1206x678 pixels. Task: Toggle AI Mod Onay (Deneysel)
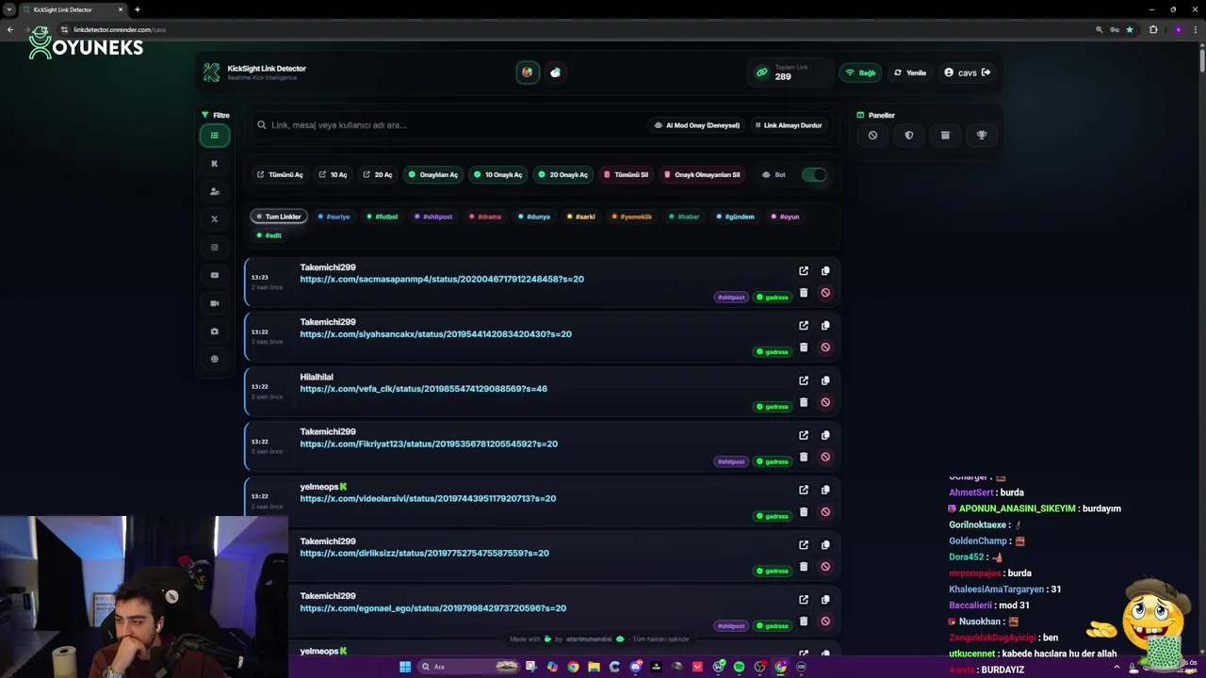click(x=697, y=125)
